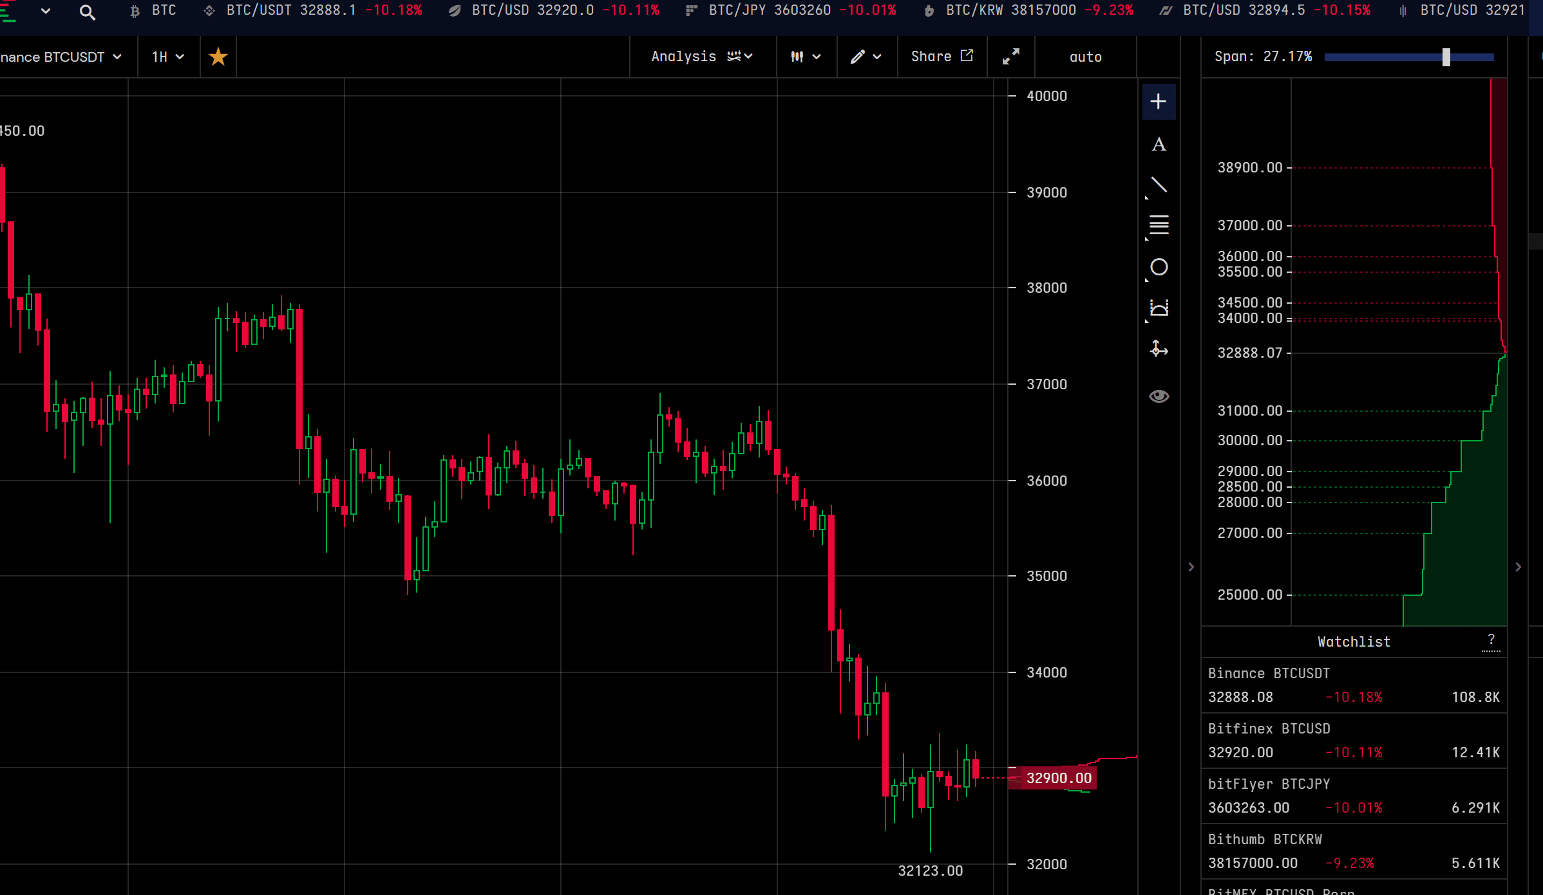This screenshot has height=895, width=1543.
Task: Expand chart to fullscreen
Action: coord(1010,57)
